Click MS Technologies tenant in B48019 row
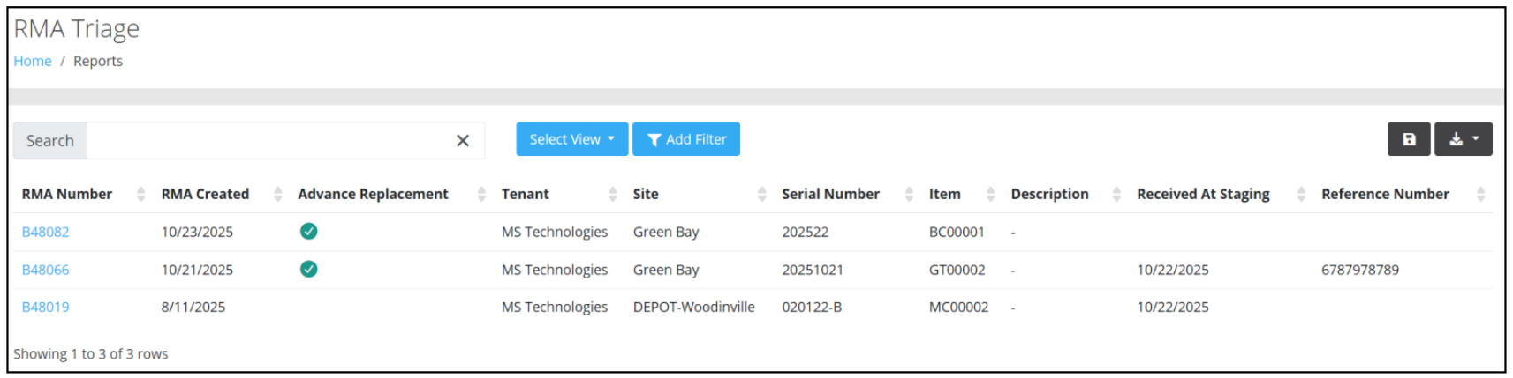The image size is (1513, 378). click(x=555, y=307)
